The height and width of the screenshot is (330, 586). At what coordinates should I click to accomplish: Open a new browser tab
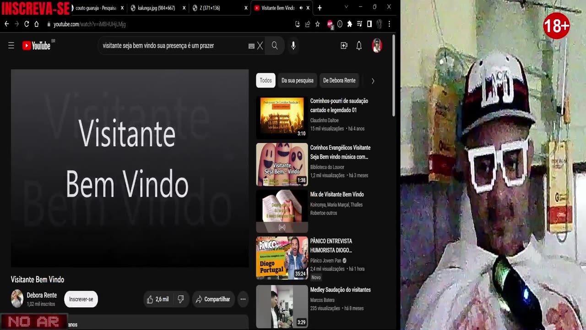pyautogui.click(x=320, y=8)
